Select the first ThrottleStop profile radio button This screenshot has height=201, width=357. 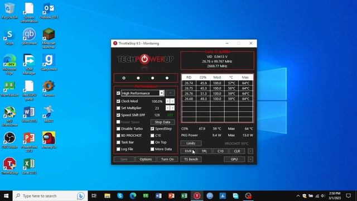[124, 78]
